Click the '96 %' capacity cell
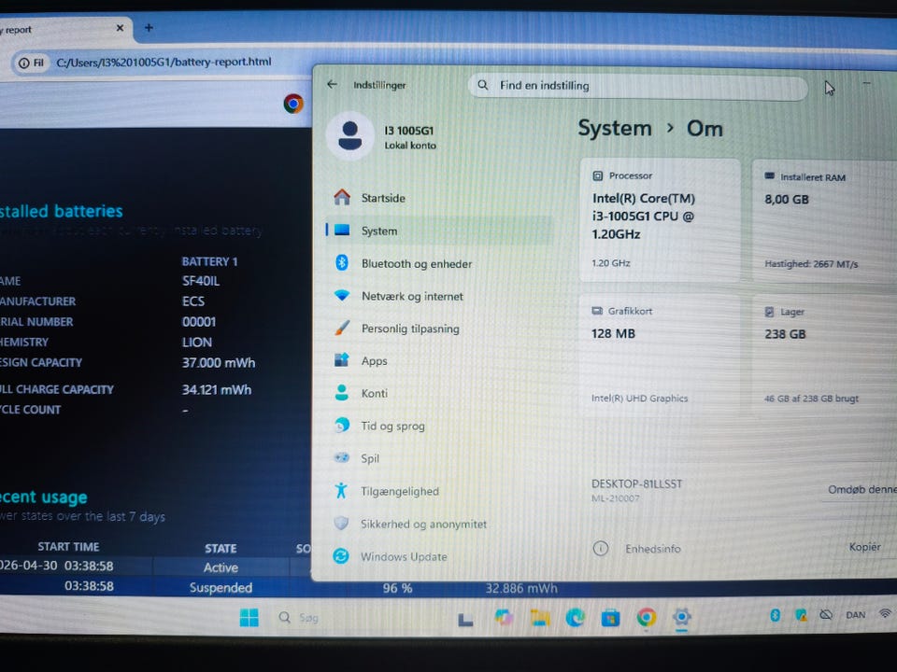This screenshot has width=897, height=672. [398, 588]
